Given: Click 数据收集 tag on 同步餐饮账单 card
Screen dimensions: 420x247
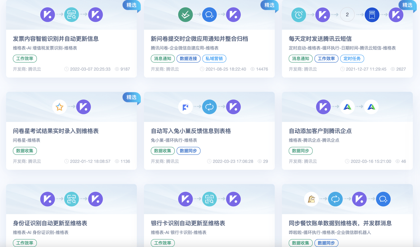Looking at the screenshot, I should click(x=301, y=243).
